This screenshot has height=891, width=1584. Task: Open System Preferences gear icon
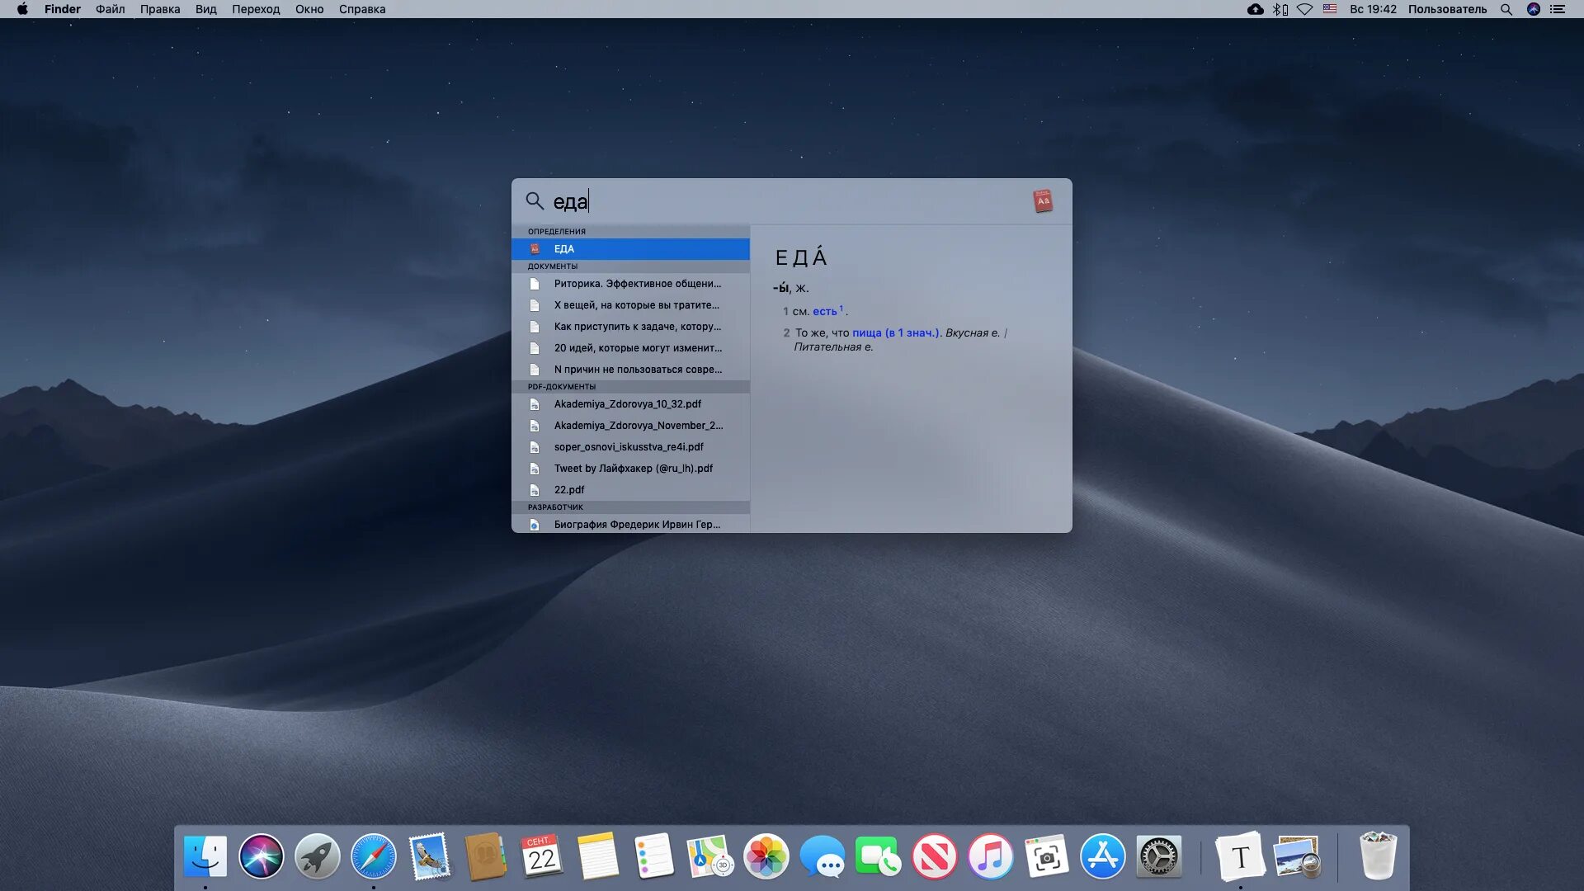(1158, 856)
